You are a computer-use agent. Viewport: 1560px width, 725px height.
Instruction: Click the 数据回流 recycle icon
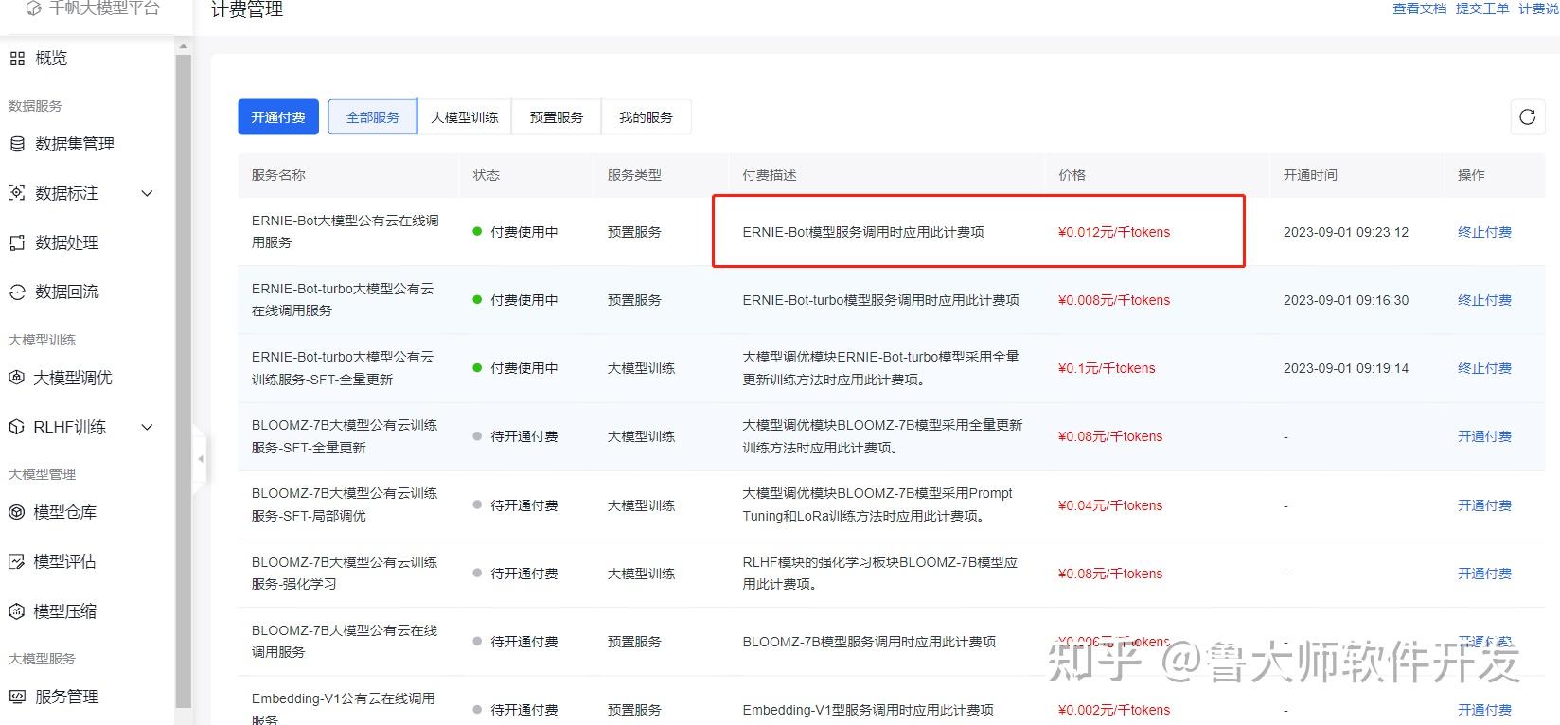(17, 292)
